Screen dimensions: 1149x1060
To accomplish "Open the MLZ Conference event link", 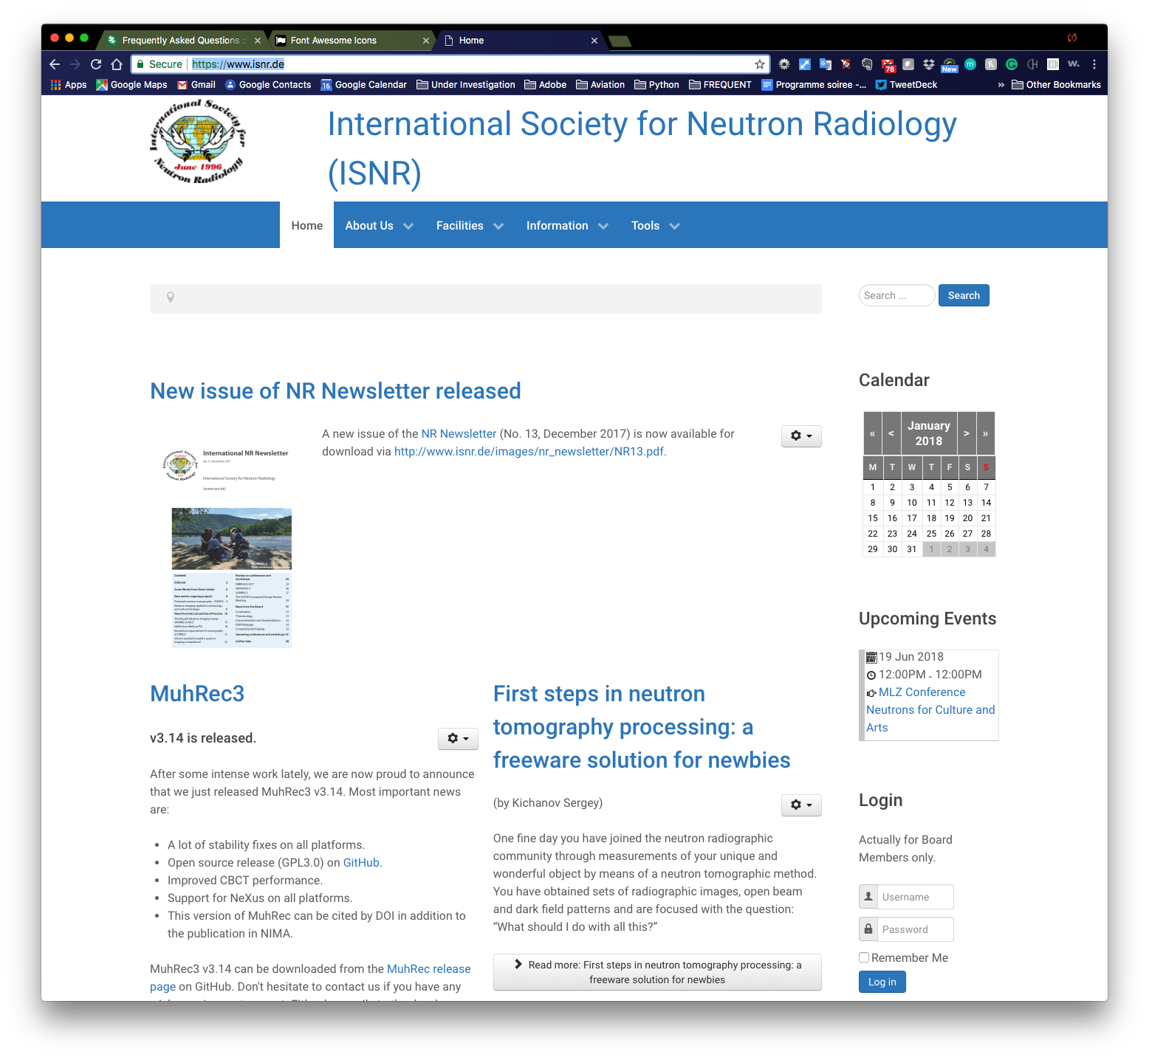I will (x=922, y=692).
